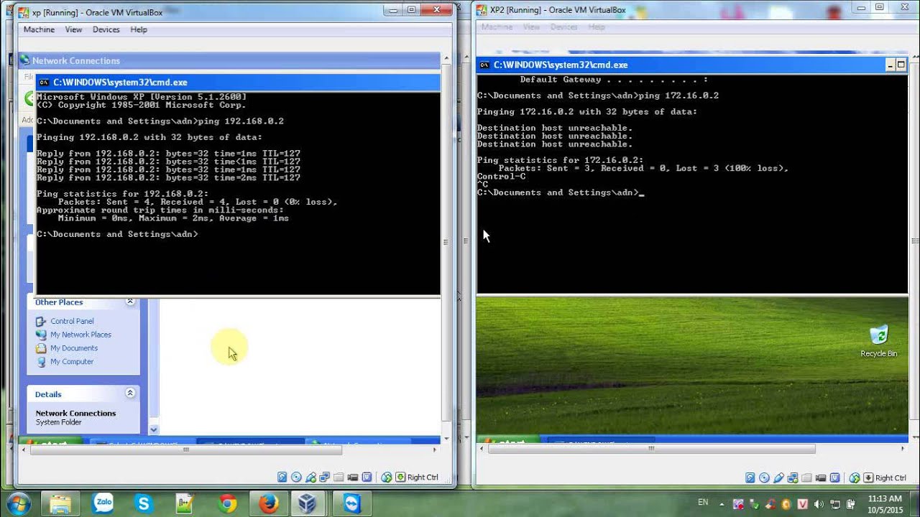Switch to VirtualBox on host taskbar
The width and height of the screenshot is (920, 517).
pos(309,504)
